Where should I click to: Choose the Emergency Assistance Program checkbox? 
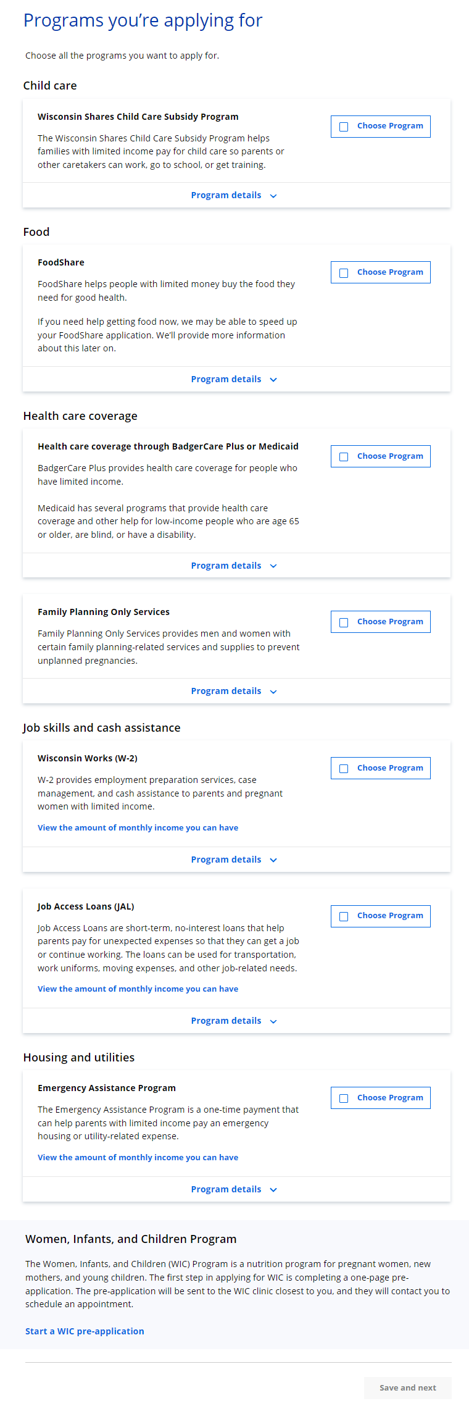click(x=344, y=1098)
